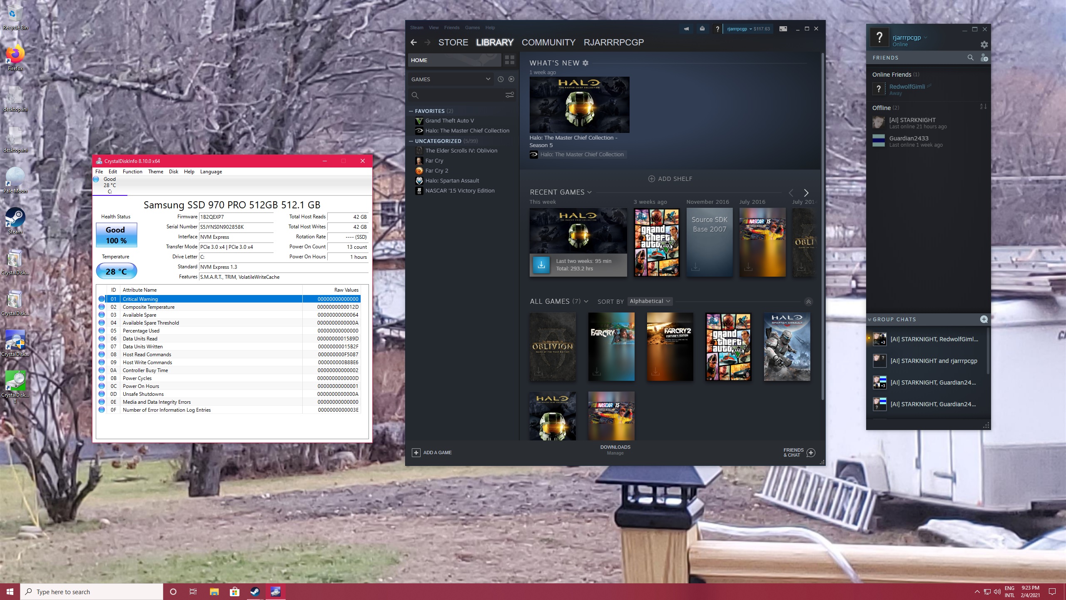1066x600 pixels.
Task: Open CrystalDiskInfo Function menu
Action: point(132,171)
